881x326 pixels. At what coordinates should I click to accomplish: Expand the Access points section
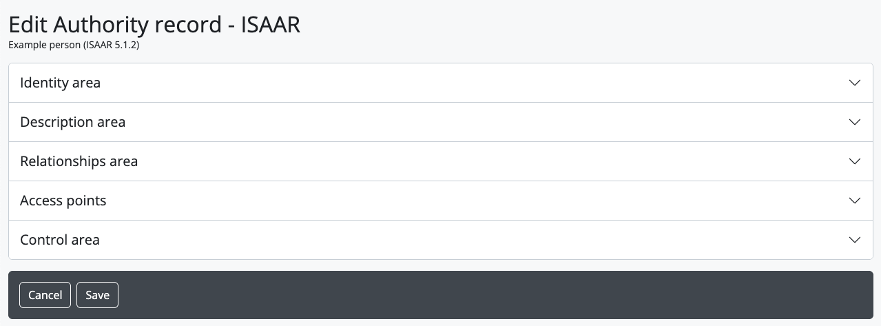pos(441,201)
